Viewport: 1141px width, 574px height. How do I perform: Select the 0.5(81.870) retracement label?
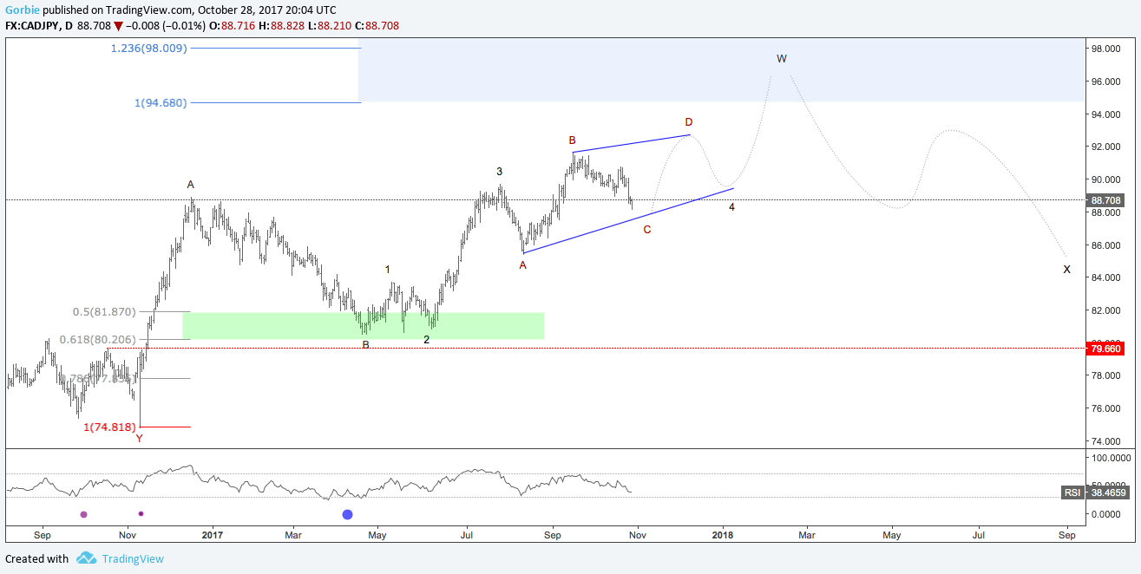tap(104, 311)
